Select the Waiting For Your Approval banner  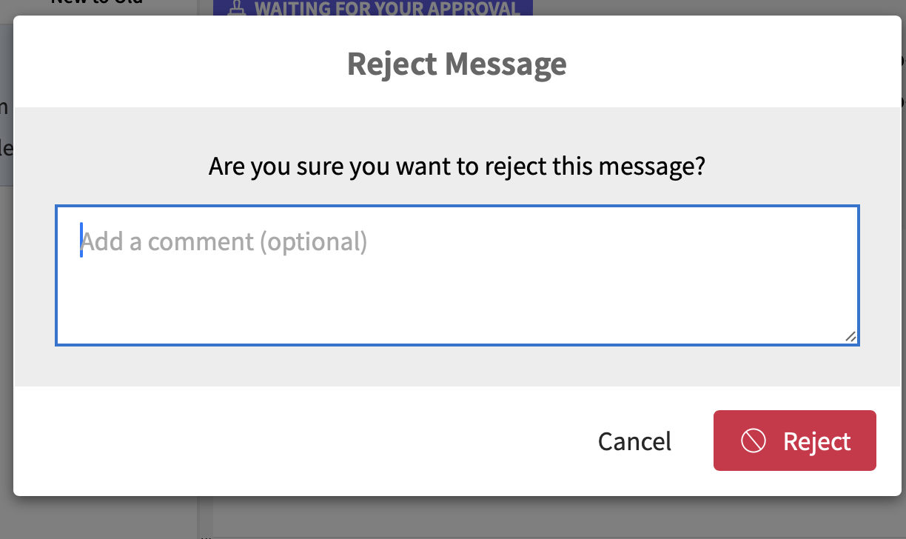(373, 8)
